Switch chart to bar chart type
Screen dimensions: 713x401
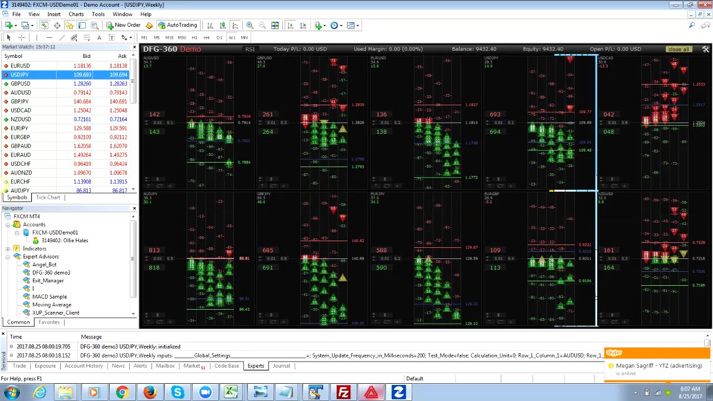[210, 25]
